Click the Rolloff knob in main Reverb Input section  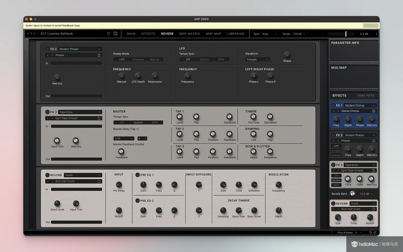point(119,210)
